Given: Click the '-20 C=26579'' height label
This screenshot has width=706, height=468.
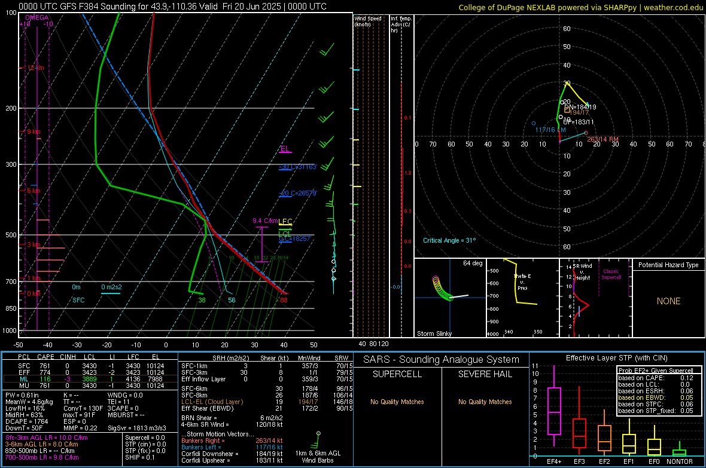Looking at the screenshot, I should click(297, 193).
